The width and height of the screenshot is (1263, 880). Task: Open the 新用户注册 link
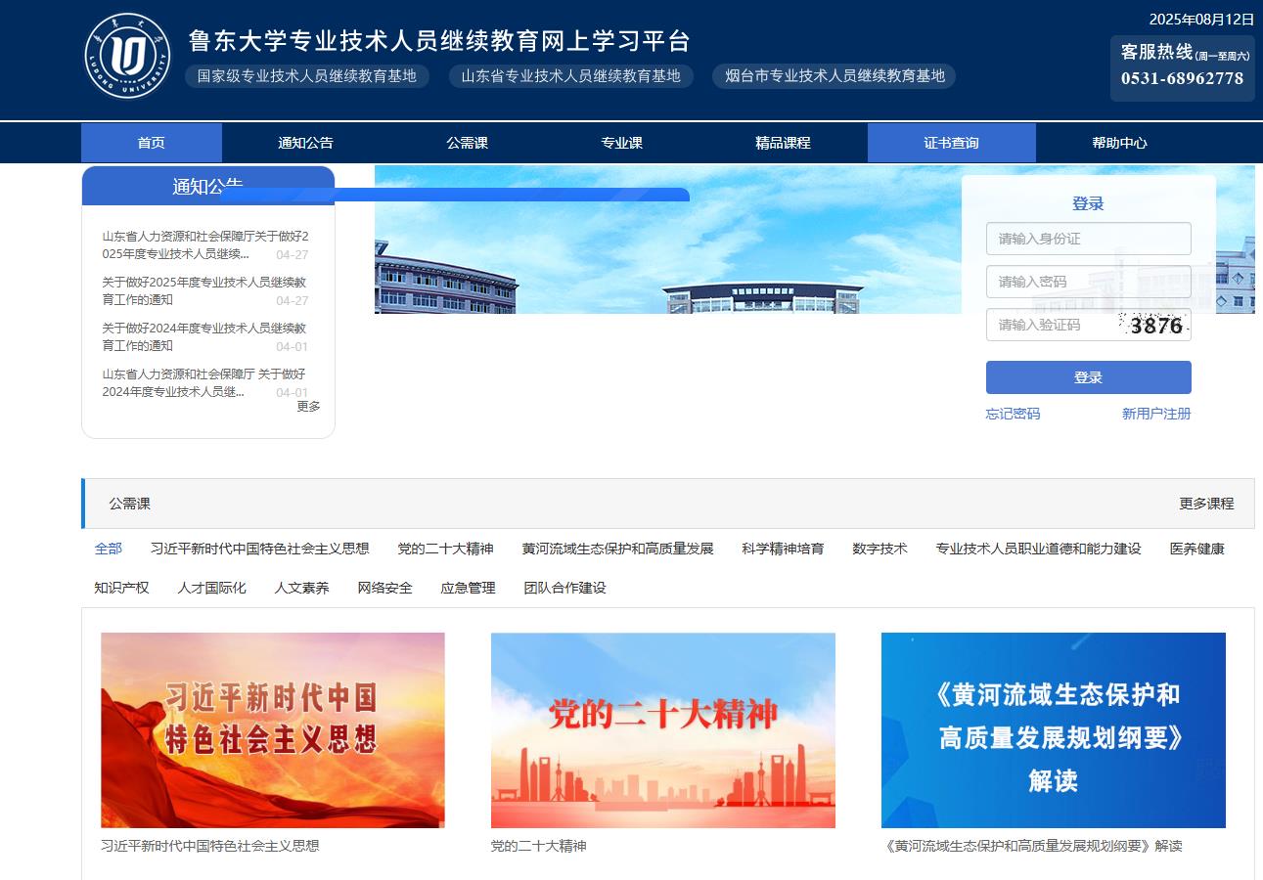(x=1156, y=414)
